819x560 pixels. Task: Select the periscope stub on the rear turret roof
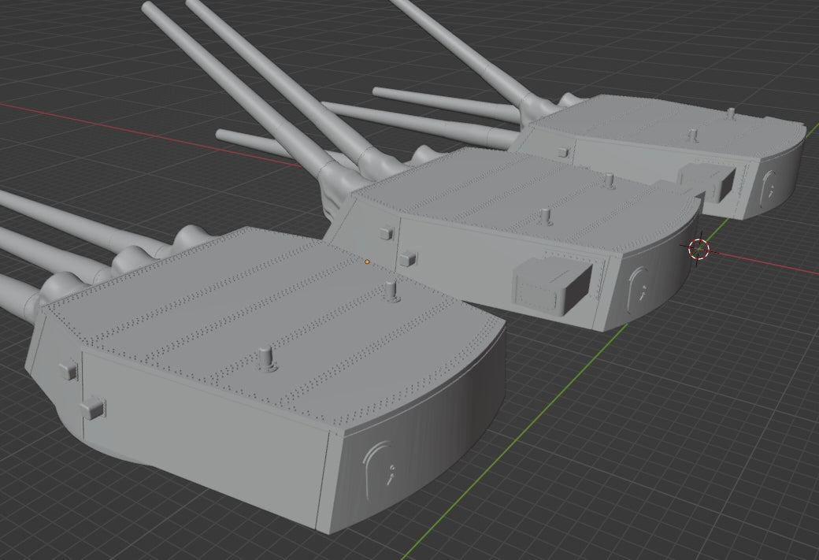click(694, 132)
